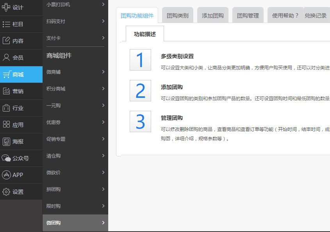Open the 栏目 columns list icon
Image resolution: width=330 pixels, height=232 pixels.
[7, 24]
